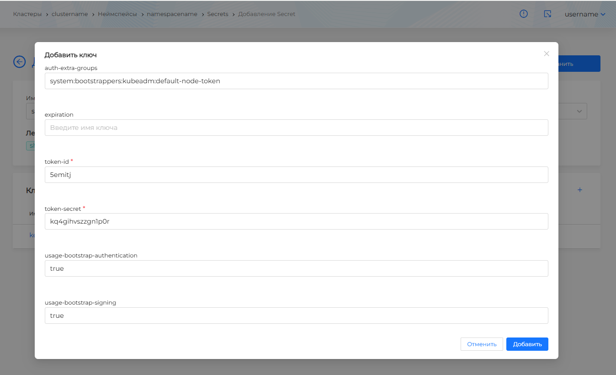Open the username dropdown menu

[x=584, y=14]
